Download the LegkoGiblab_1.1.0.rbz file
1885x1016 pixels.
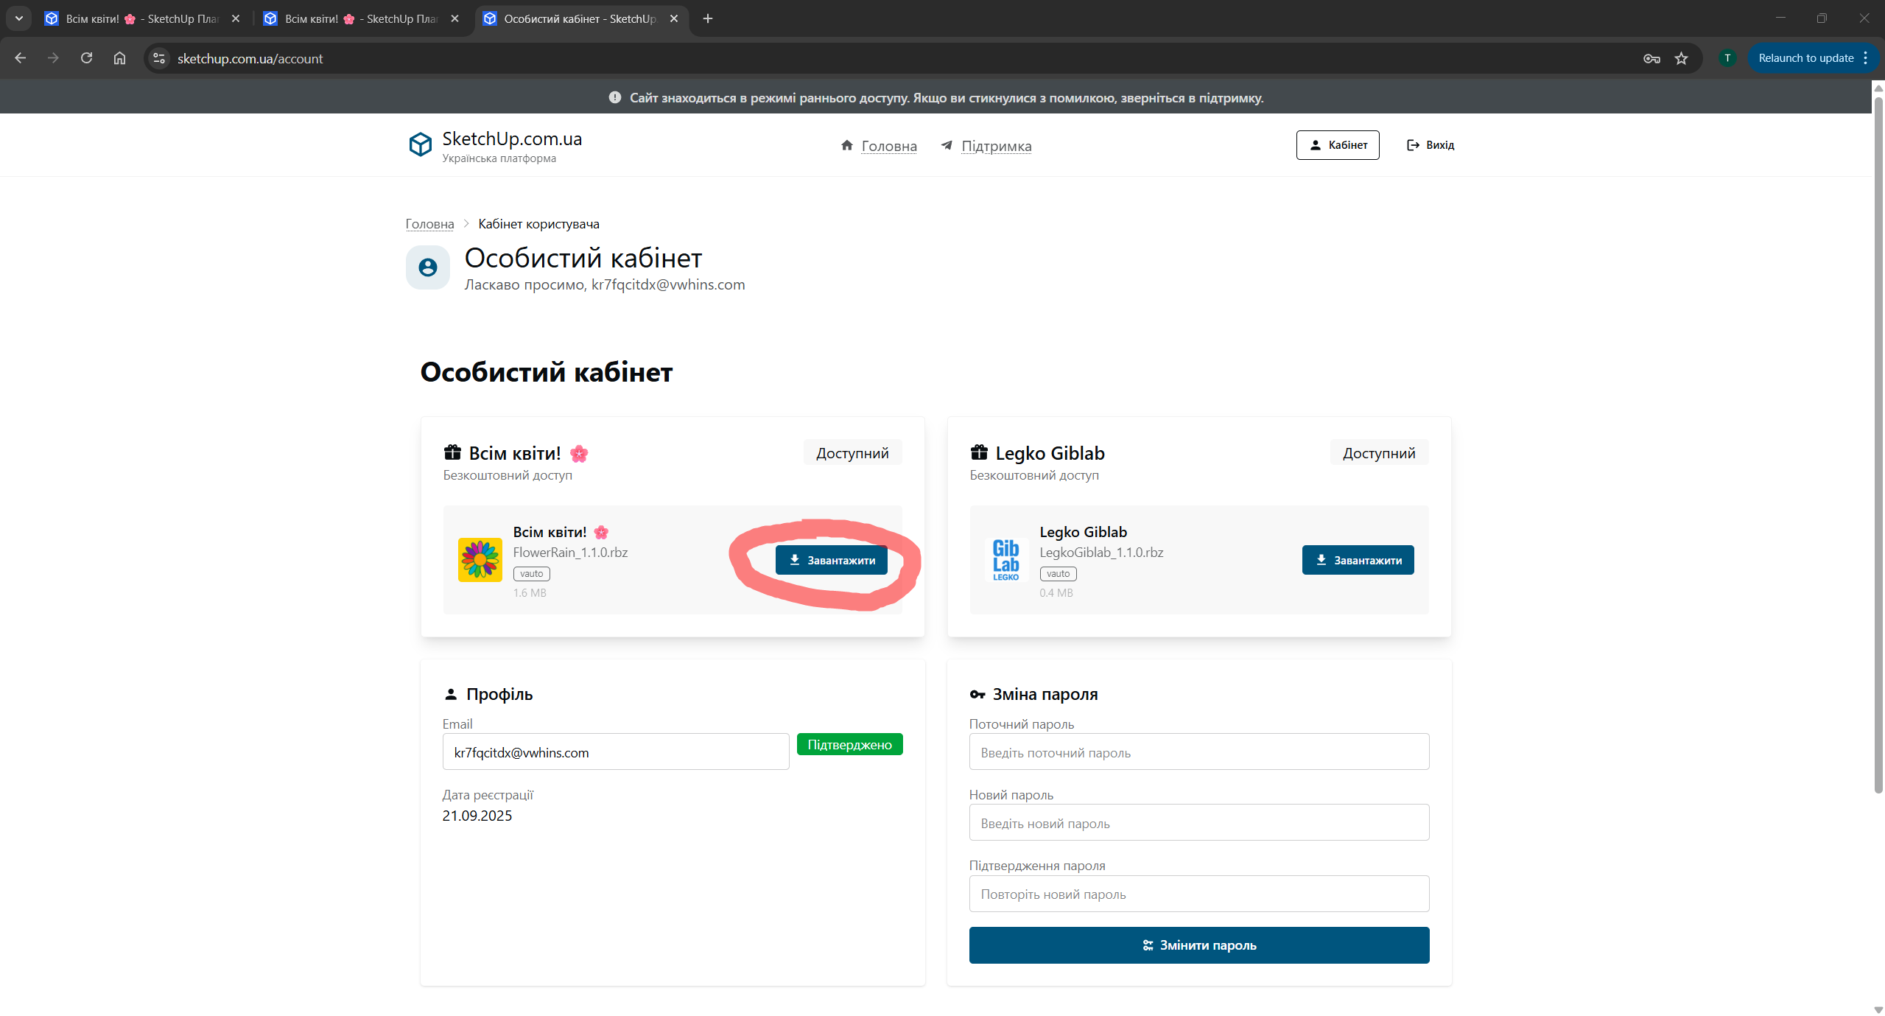click(x=1358, y=560)
